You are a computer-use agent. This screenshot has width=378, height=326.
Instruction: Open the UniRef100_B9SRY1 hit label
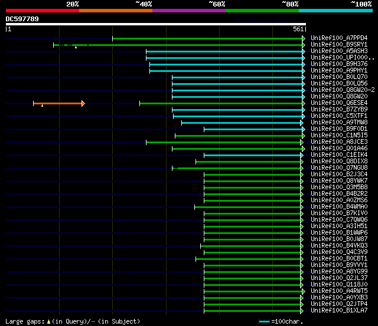point(339,45)
